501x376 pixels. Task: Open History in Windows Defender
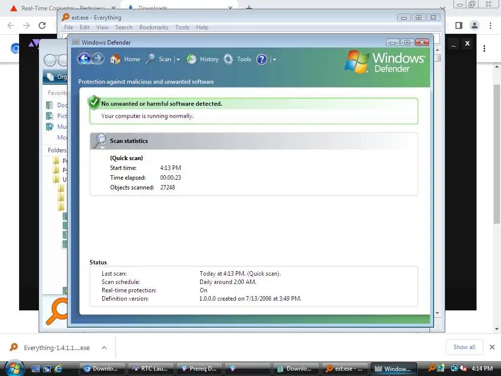(x=209, y=59)
